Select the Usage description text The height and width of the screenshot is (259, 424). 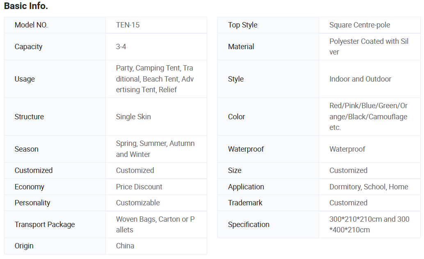155,79
